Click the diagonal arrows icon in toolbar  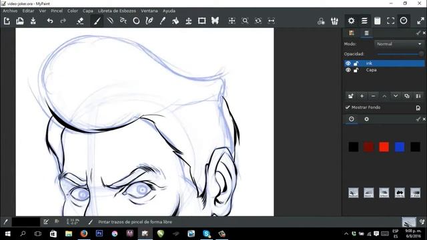coord(420,21)
